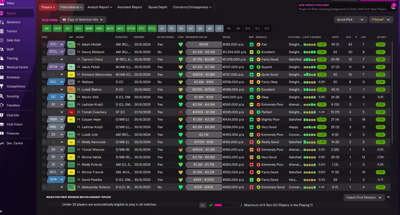Open the Dynamics sidebar icon
The height and width of the screenshot is (215, 400).
pos(2,22)
